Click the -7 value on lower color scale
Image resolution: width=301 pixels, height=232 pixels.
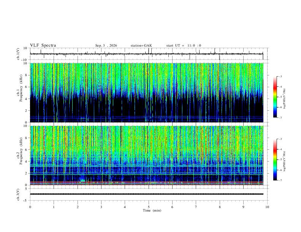(x=280, y=180)
